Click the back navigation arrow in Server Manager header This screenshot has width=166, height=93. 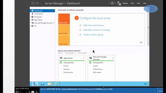pyautogui.click(x=33, y=3)
